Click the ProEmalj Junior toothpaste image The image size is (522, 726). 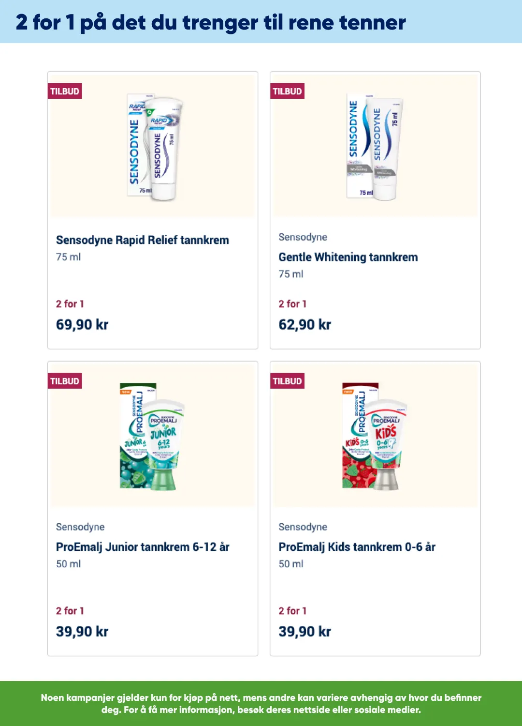153,437
